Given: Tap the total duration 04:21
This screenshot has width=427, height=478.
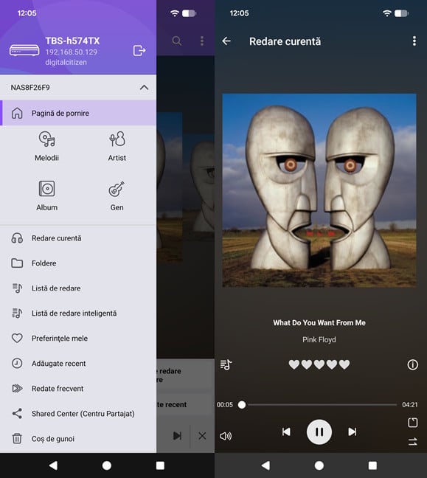Looking at the screenshot, I should [x=409, y=404].
